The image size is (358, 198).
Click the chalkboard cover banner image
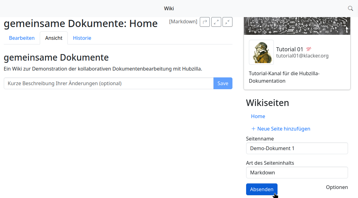point(297,26)
